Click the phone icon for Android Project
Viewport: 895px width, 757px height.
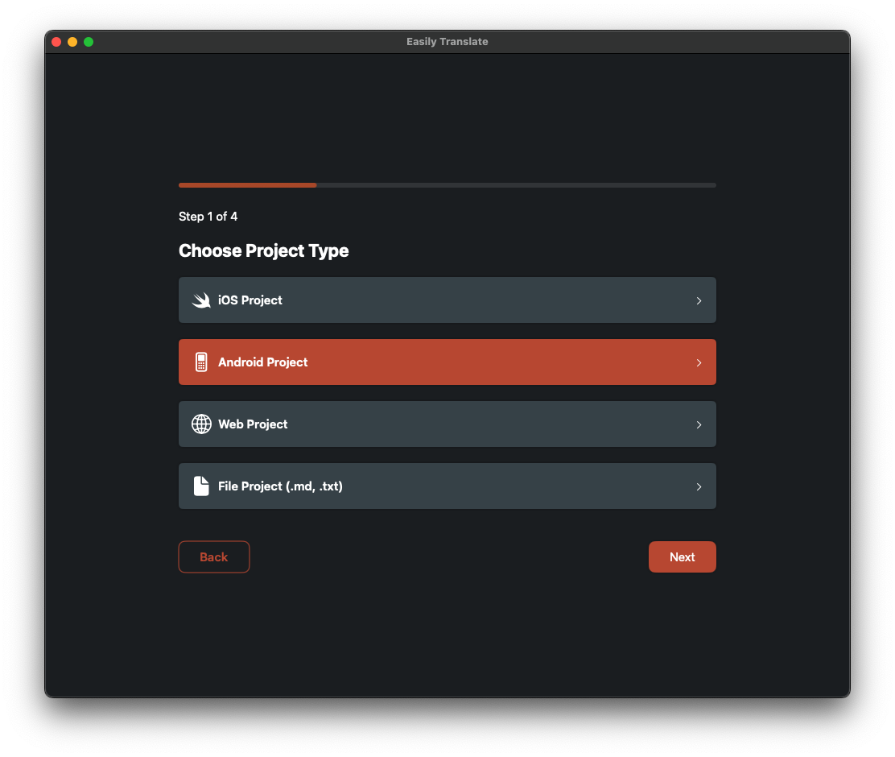[201, 362]
